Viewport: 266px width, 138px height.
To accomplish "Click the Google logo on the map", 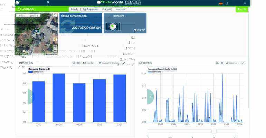I will [21, 53].
